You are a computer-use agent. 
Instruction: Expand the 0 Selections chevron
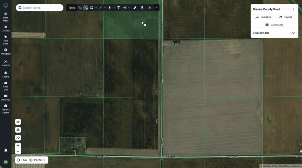pyautogui.click(x=293, y=33)
